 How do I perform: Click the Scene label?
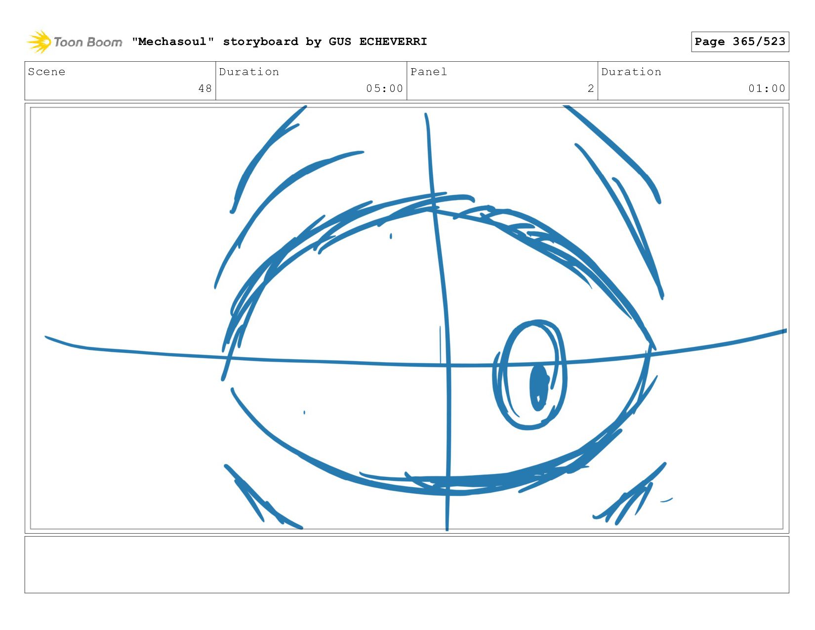(46, 72)
